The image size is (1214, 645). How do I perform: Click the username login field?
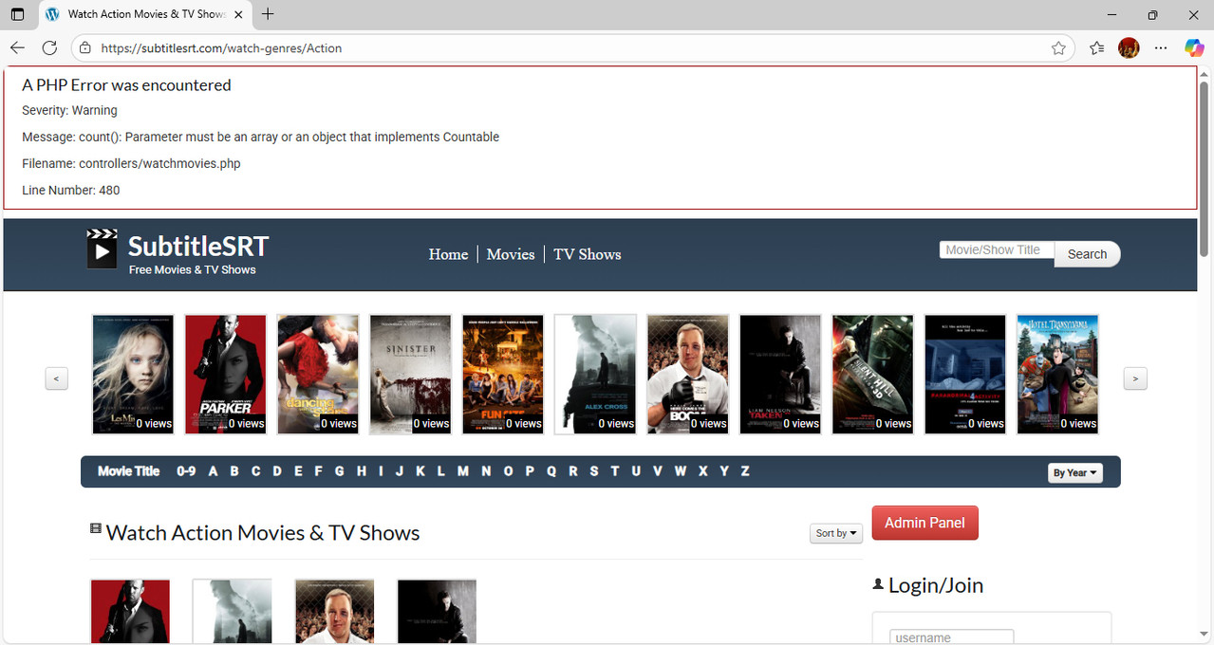click(x=951, y=637)
